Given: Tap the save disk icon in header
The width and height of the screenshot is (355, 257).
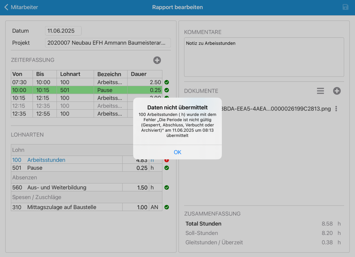Looking at the screenshot, I should [x=345, y=7].
